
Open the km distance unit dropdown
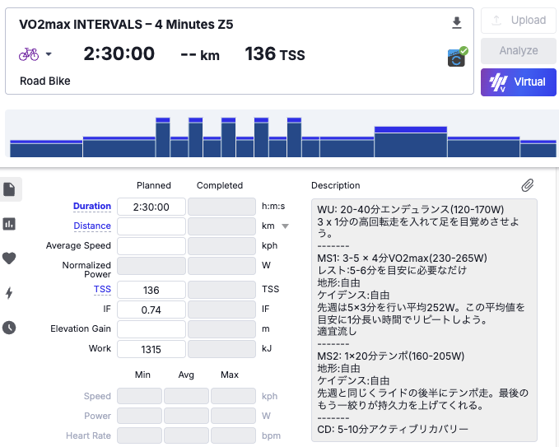click(285, 226)
